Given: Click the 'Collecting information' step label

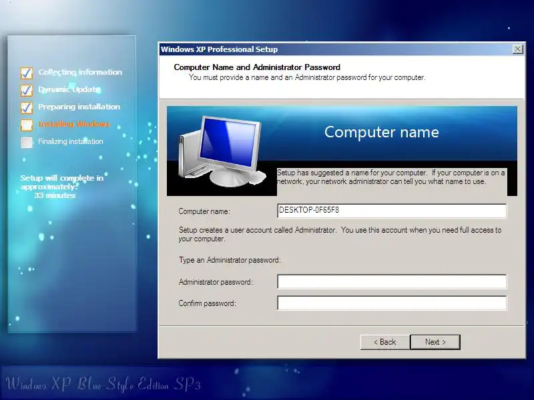Looking at the screenshot, I should click(x=80, y=72).
